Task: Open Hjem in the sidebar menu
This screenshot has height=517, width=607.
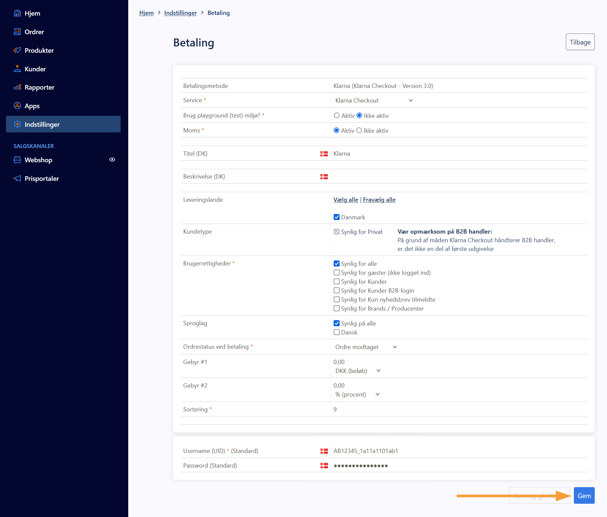Action: coord(63,13)
